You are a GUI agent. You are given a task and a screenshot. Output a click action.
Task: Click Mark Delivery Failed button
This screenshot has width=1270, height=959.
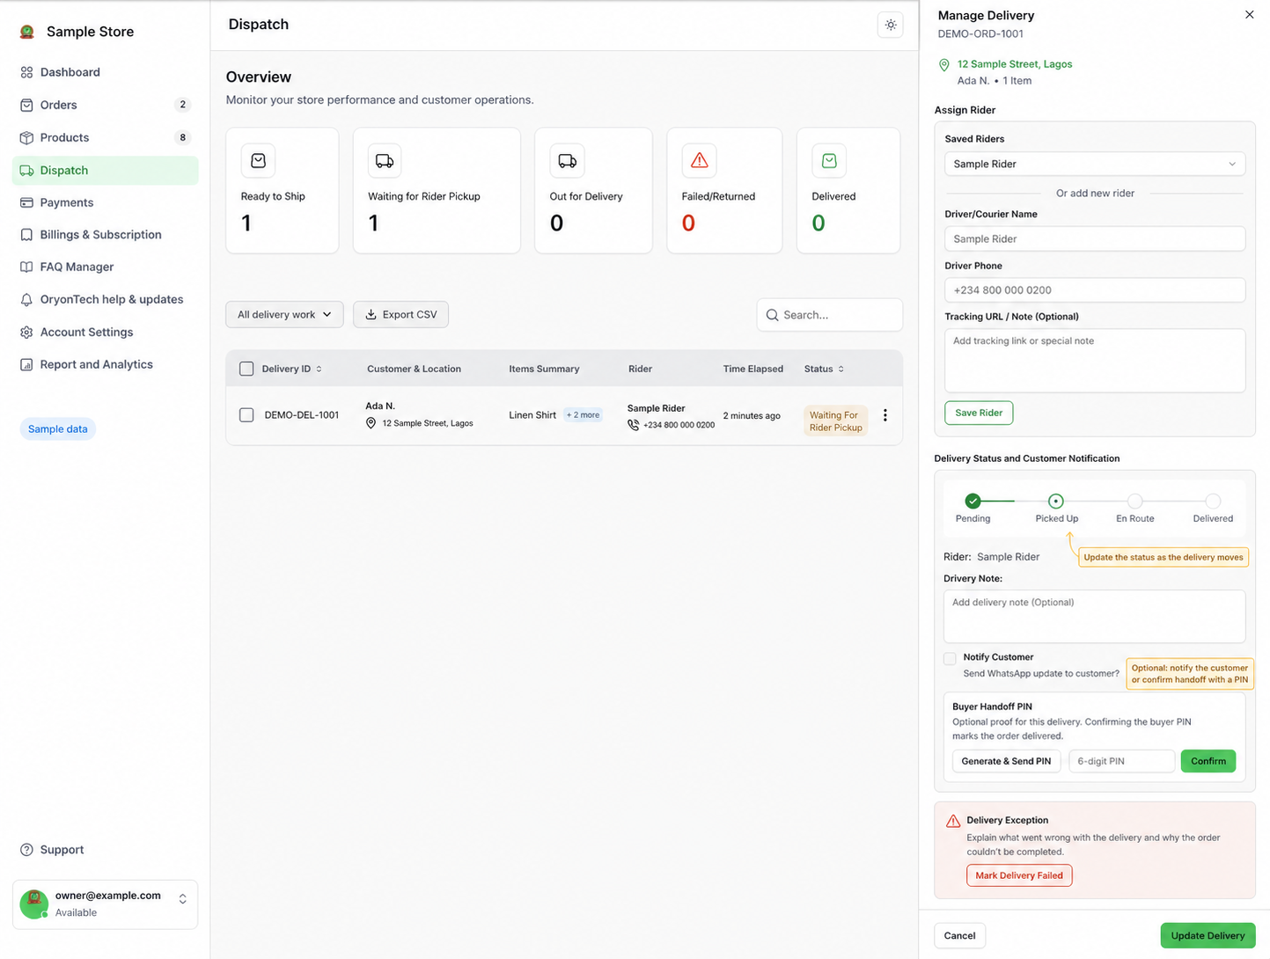(x=1019, y=875)
